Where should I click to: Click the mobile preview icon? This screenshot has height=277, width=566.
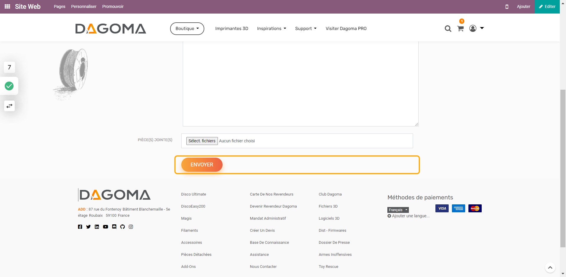coord(507,6)
